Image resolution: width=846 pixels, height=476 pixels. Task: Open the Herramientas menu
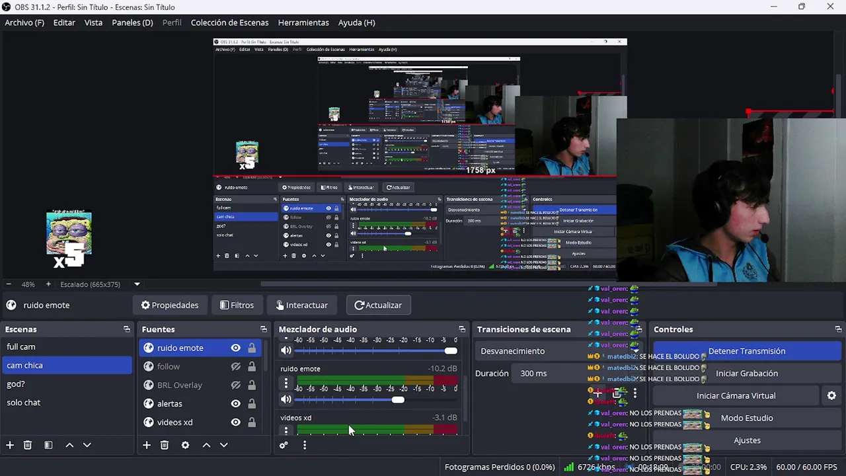point(303,22)
